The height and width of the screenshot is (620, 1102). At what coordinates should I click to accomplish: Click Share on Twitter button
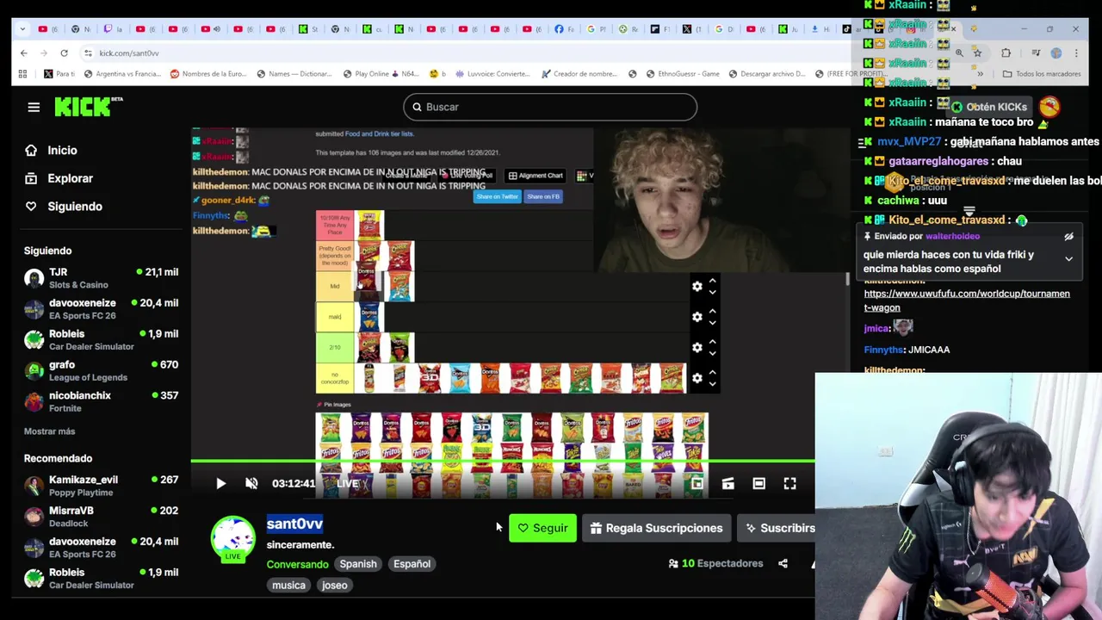click(498, 196)
